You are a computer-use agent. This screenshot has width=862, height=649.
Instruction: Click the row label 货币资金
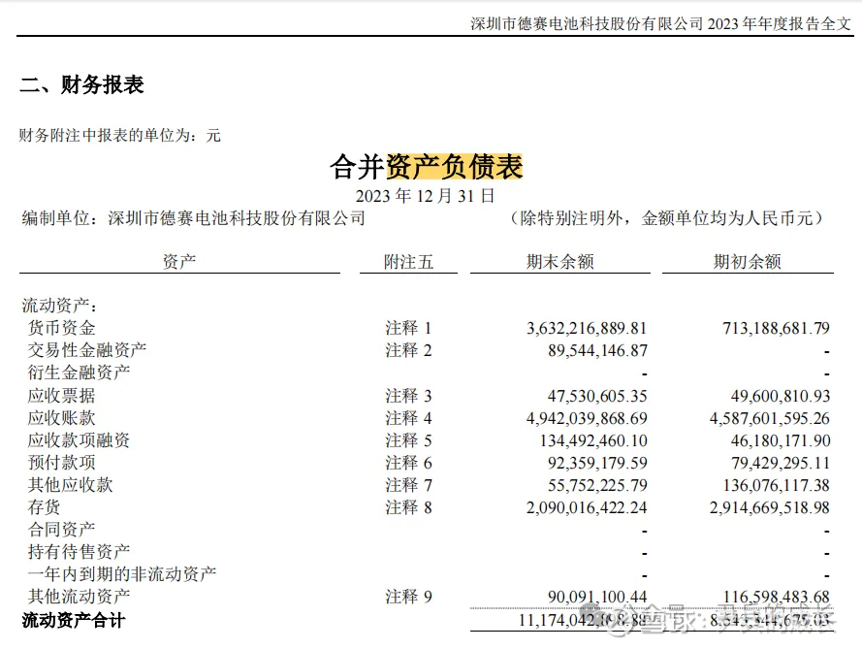coord(62,328)
